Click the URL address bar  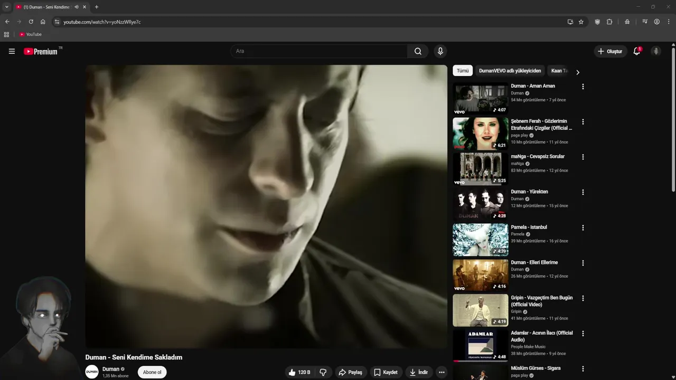tap(312, 22)
